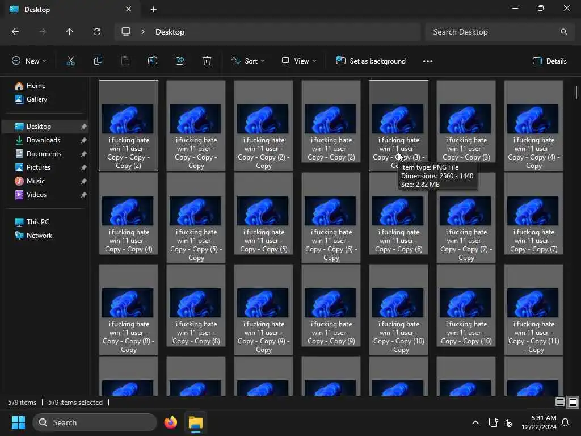Open Videos in the sidebar

(36, 195)
